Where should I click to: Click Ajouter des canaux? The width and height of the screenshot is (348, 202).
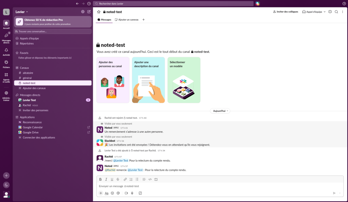click(x=53, y=88)
